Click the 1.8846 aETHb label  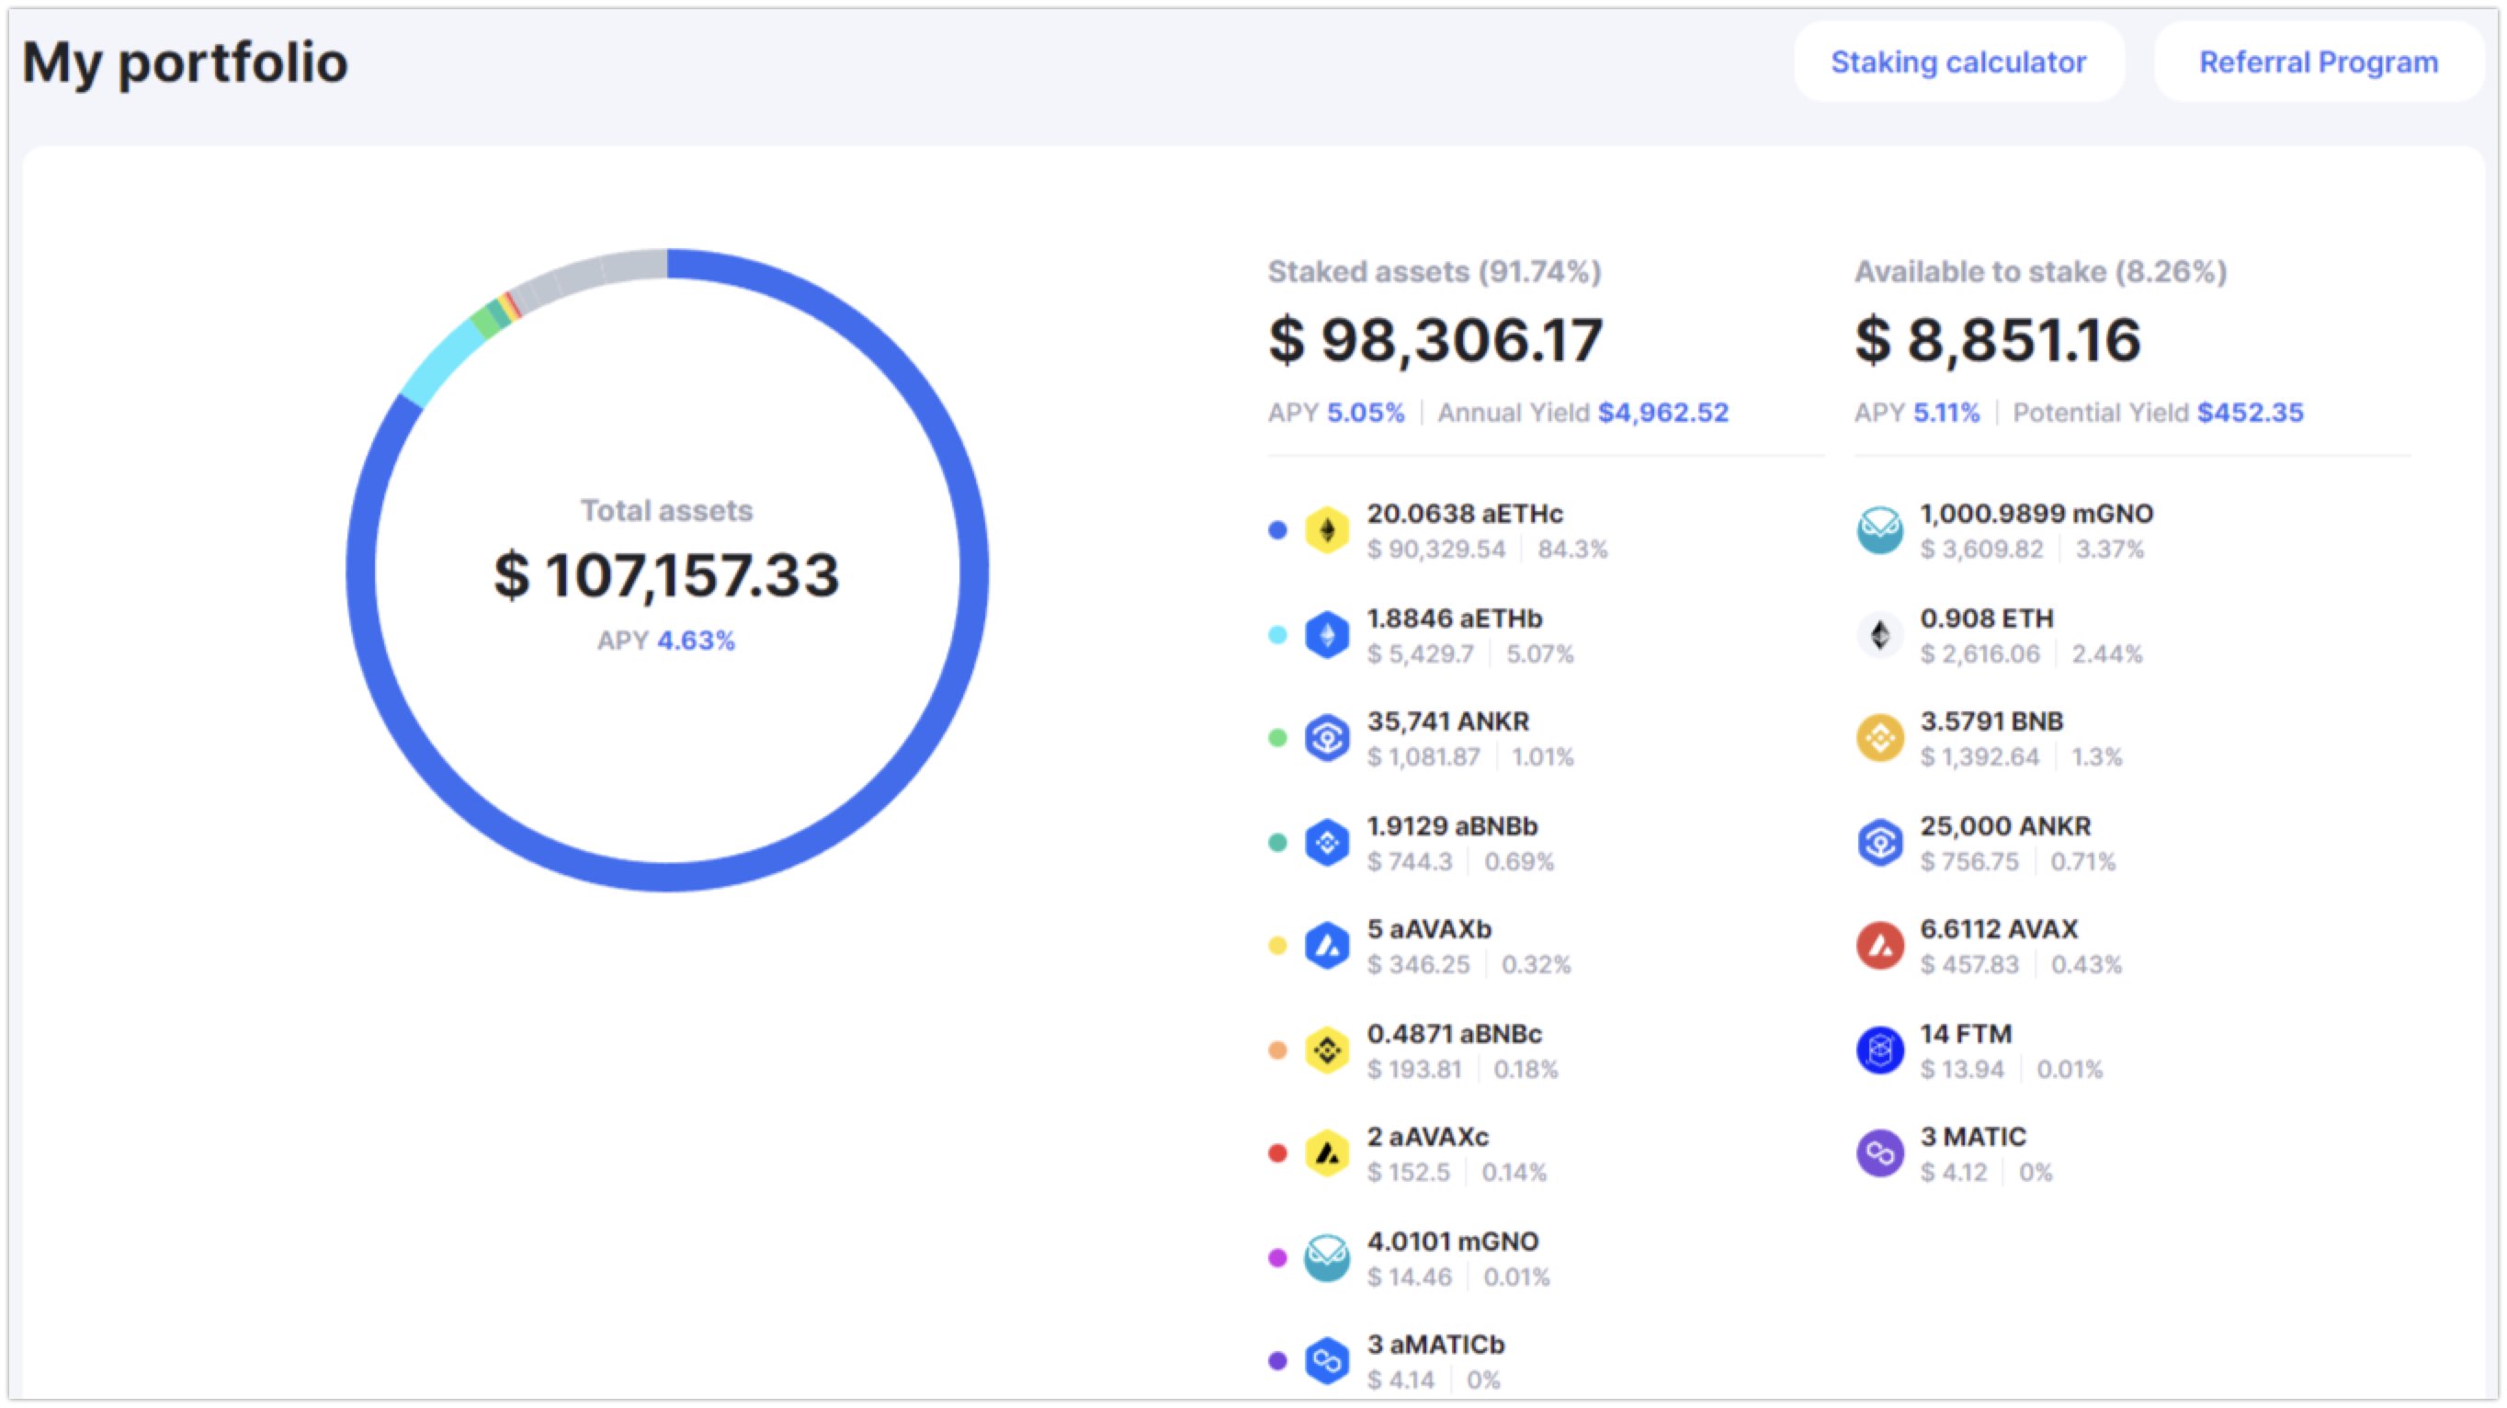coord(1454,618)
